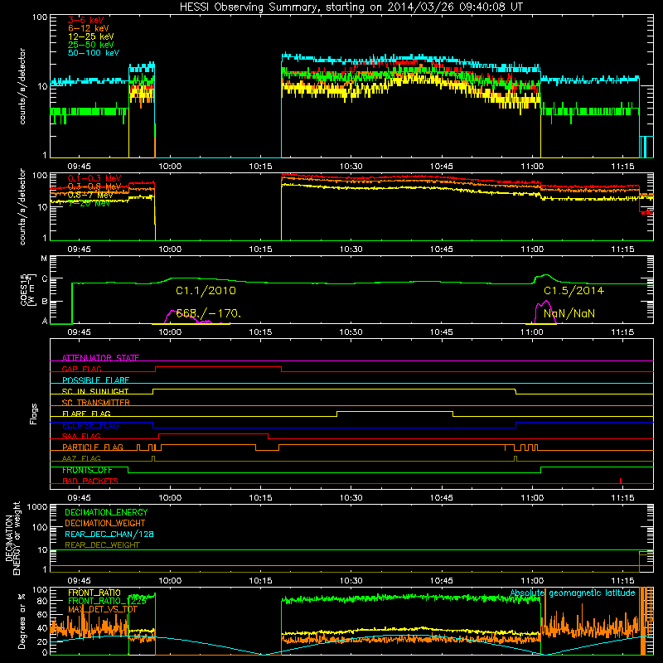Viewport: 663px width, 663px height.
Task: Click the GAP_FLAG label
Action: coord(82,369)
